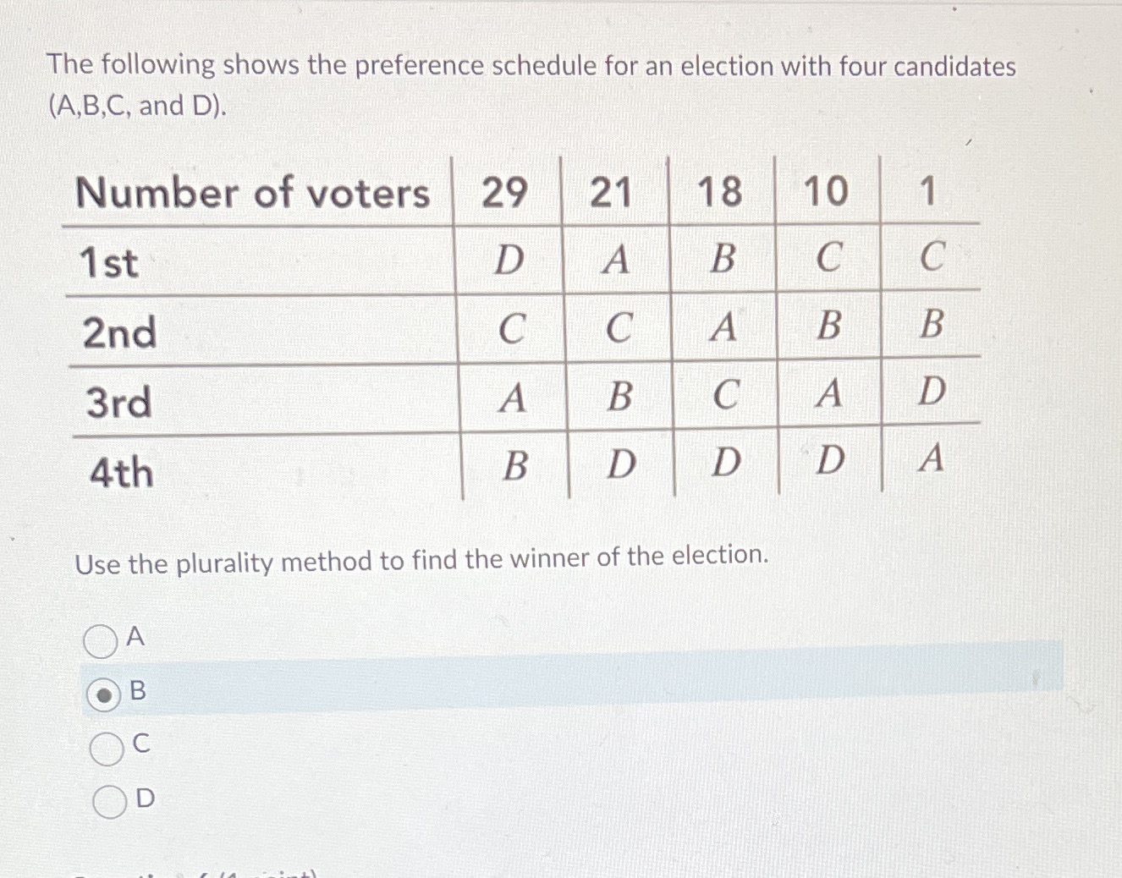1122x878 pixels.
Task: Click the 'Number of voters' table header
Action: click(x=253, y=193)
